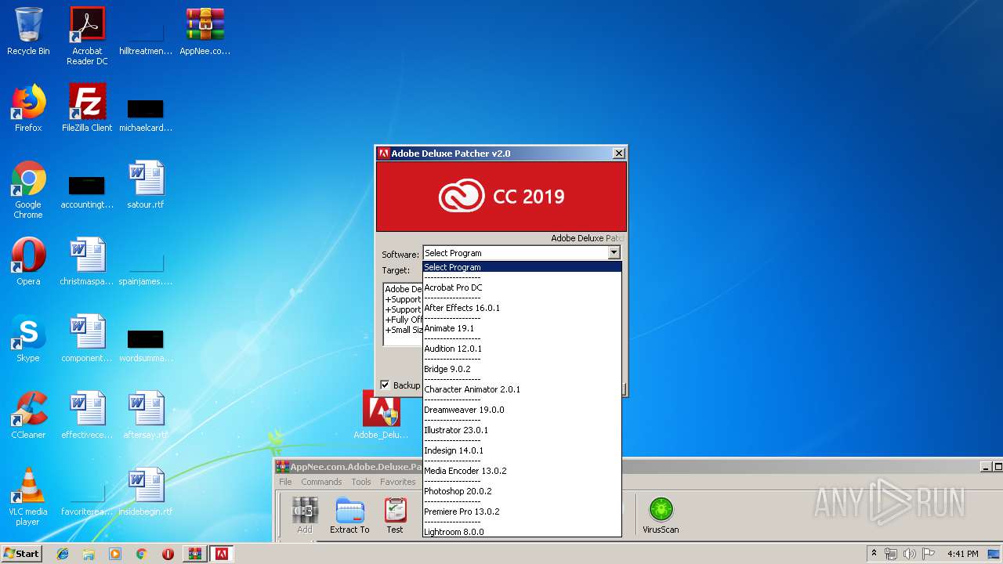Screen dimensions: 1003x564
Task: Pick Photoshop 20.0.2 in dropdown
Action: click(x=522, y=491)
